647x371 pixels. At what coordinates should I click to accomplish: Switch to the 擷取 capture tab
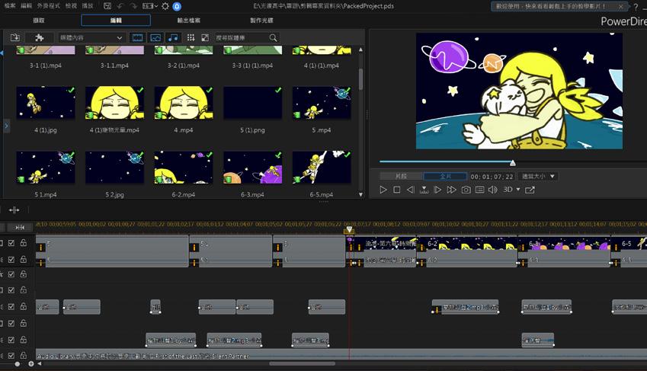39,21
